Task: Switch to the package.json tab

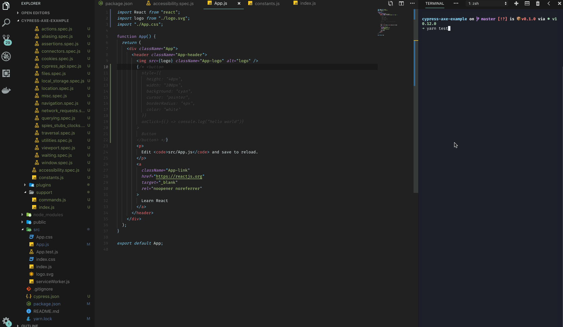Action: [116, 3]
